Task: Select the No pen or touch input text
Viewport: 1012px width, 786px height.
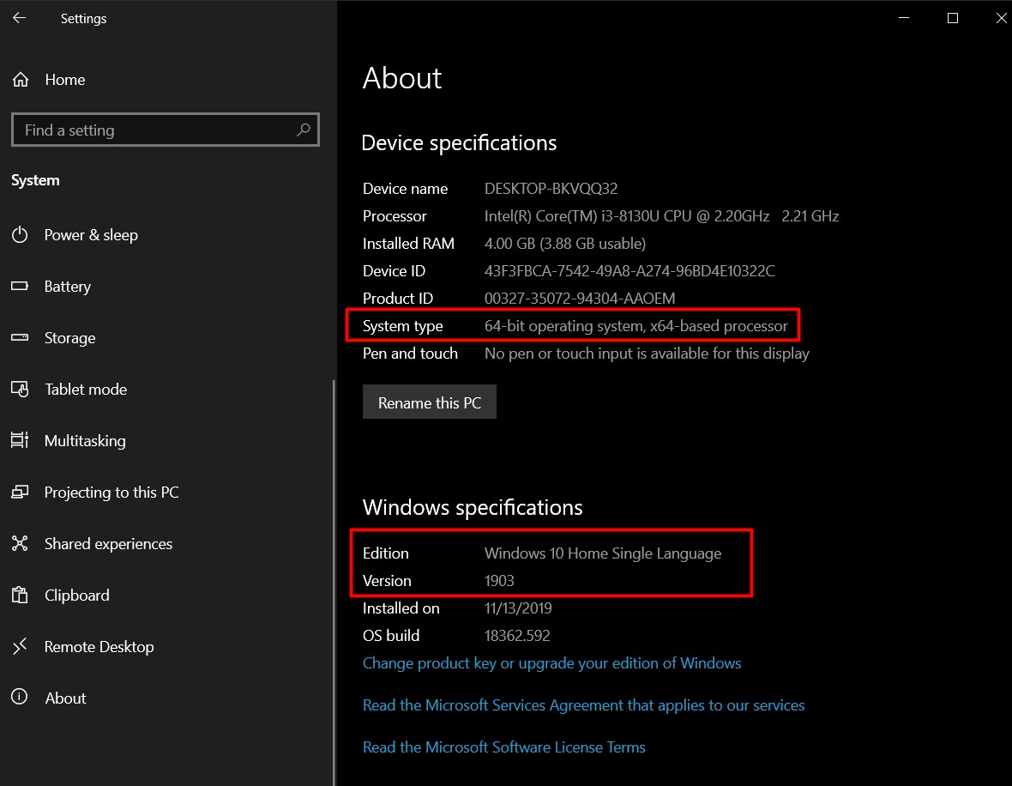Action: point(647,354)
